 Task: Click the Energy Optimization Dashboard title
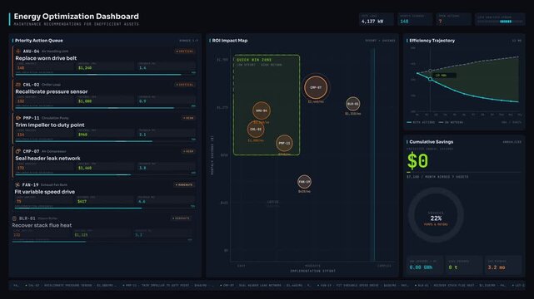77,17
